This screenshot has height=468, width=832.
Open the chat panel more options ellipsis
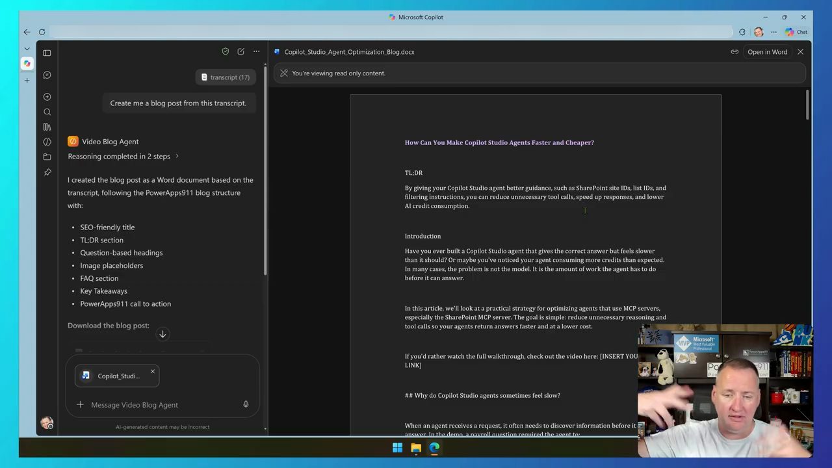coord(257,51)
